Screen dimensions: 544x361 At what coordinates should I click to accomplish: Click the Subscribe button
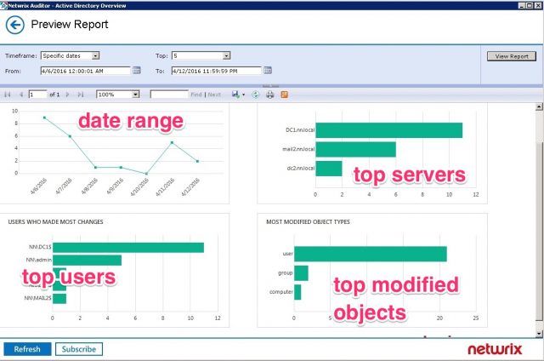pos(79,349)
